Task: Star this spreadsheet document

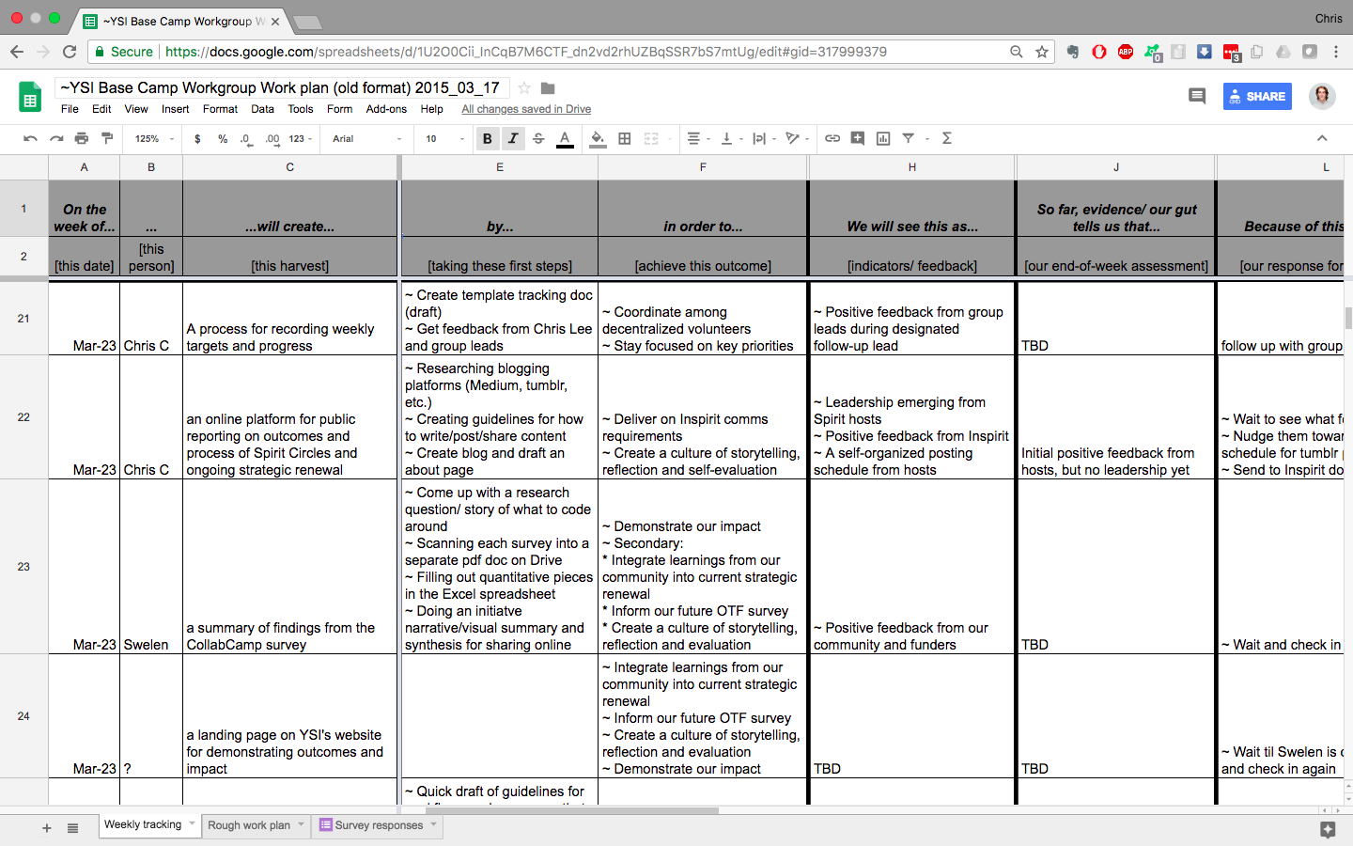Action: (x=524, y=87)
